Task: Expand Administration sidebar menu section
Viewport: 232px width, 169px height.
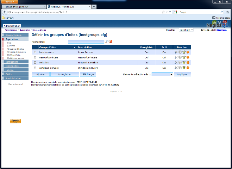Action: click(15, 78)
